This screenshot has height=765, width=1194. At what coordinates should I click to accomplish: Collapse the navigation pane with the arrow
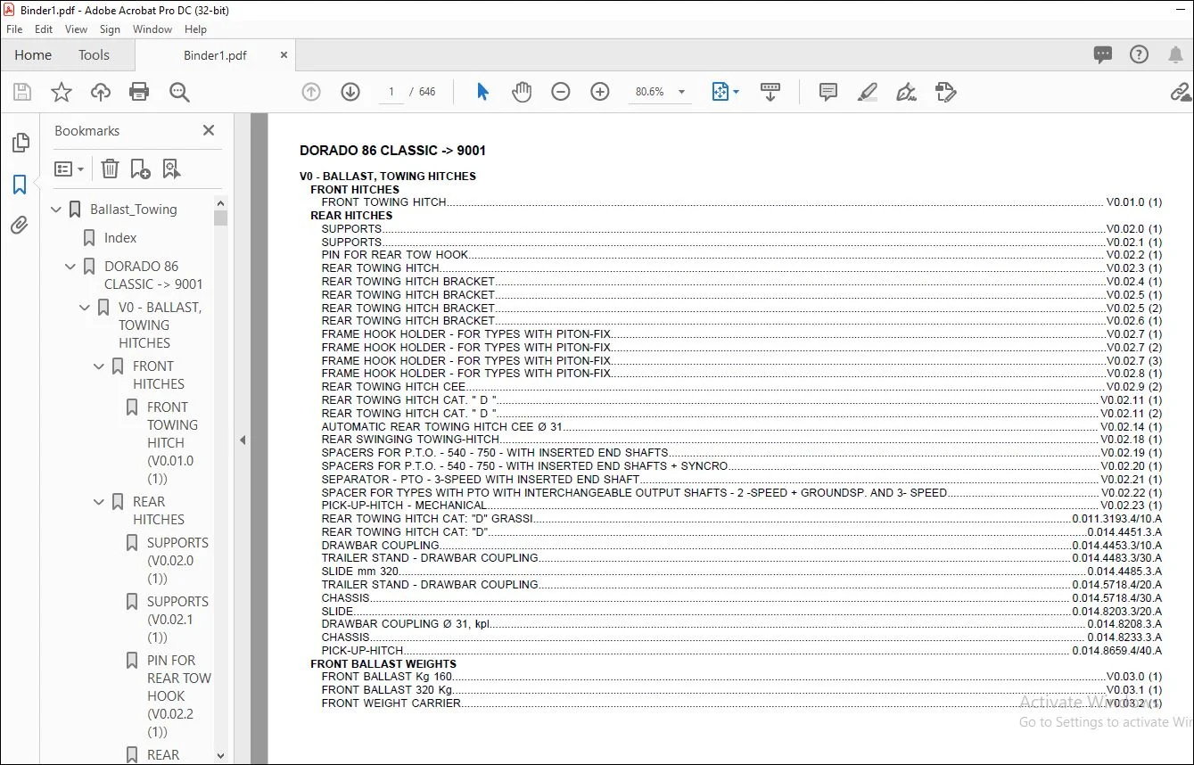coord(242,440)
